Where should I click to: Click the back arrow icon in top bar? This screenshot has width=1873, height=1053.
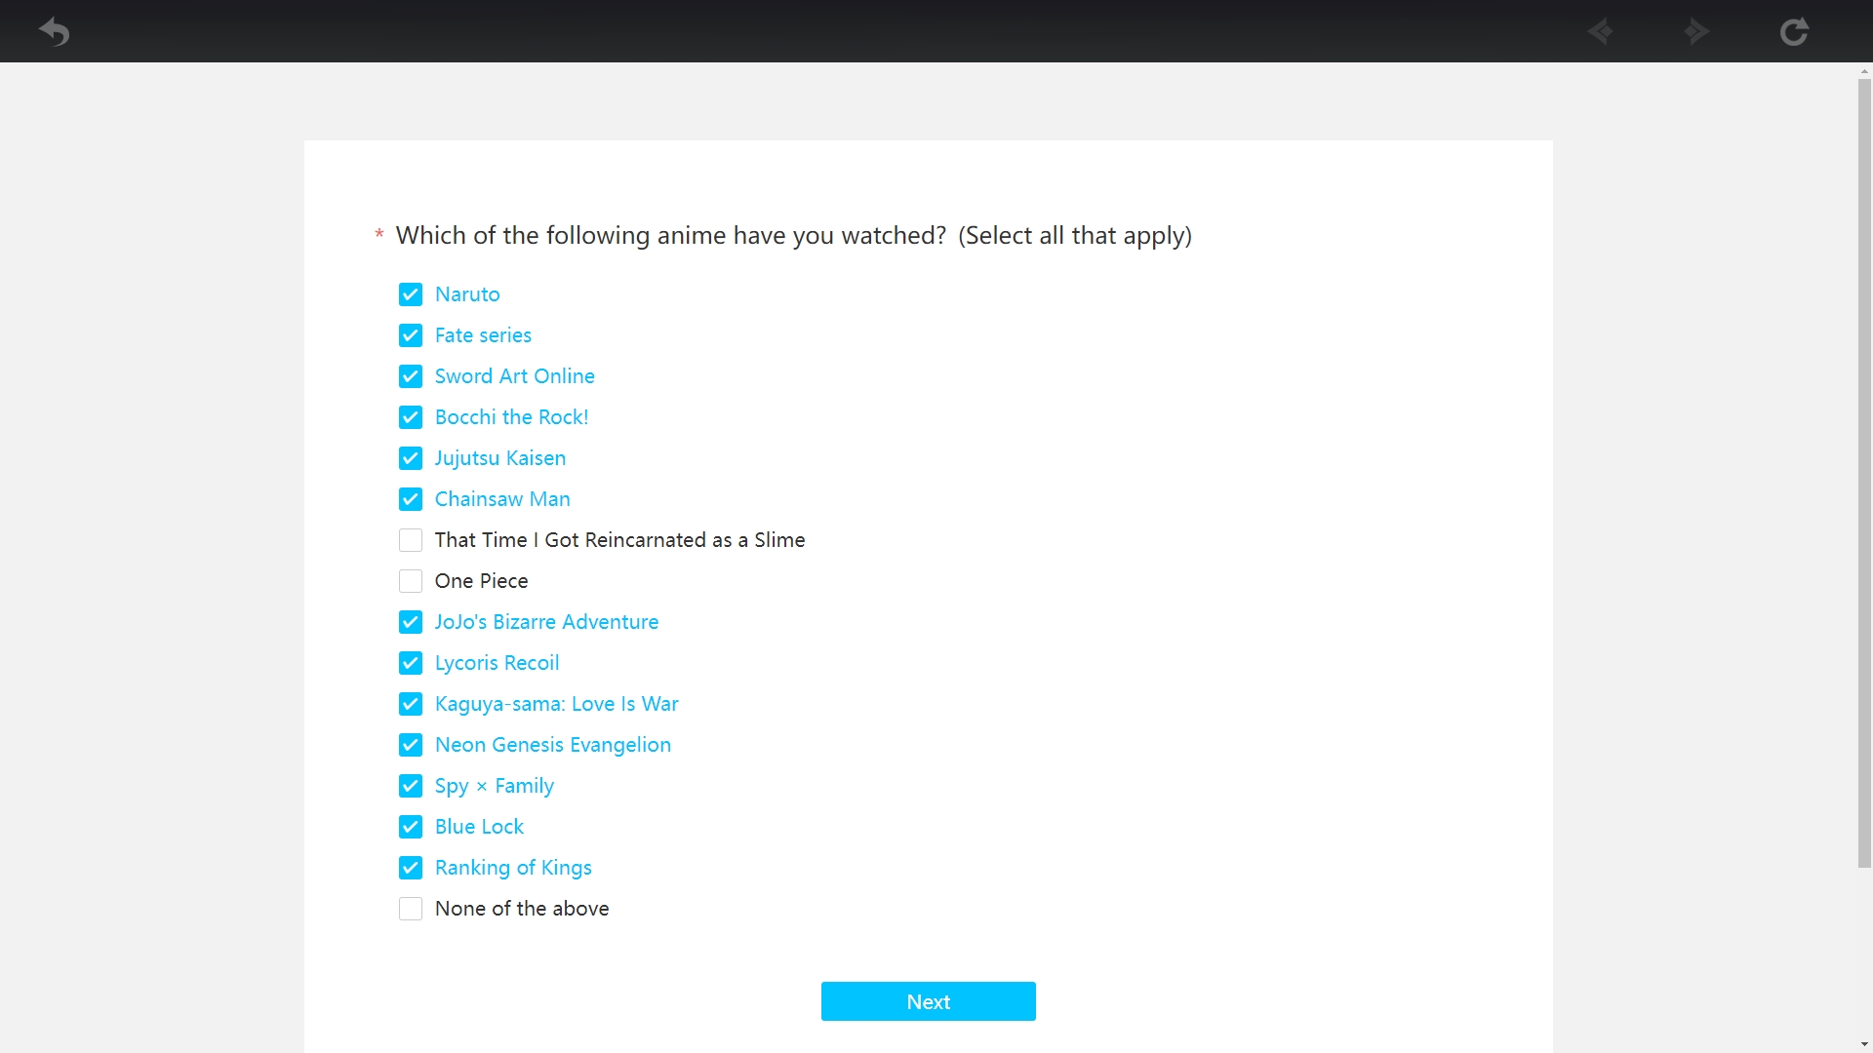(x=55, y=32)
